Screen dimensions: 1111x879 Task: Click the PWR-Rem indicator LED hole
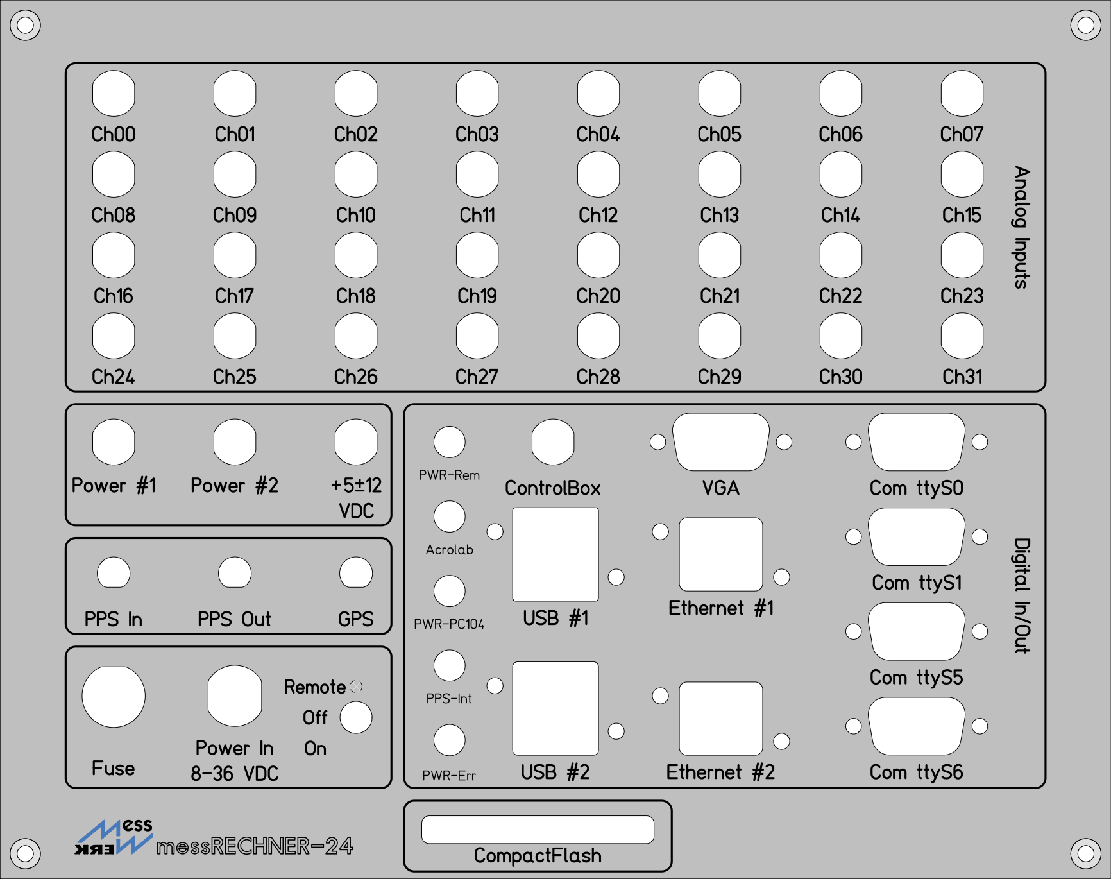(x=449, y=442)
